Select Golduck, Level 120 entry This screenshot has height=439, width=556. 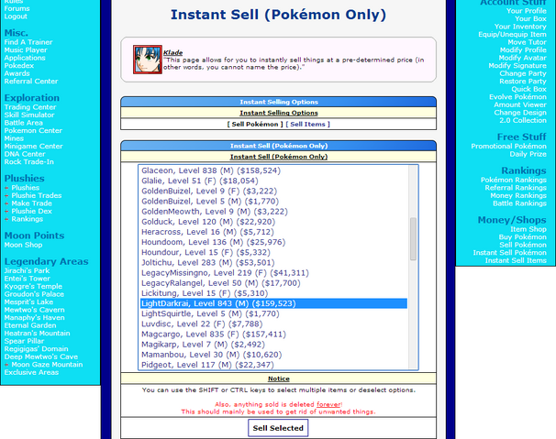273,222
